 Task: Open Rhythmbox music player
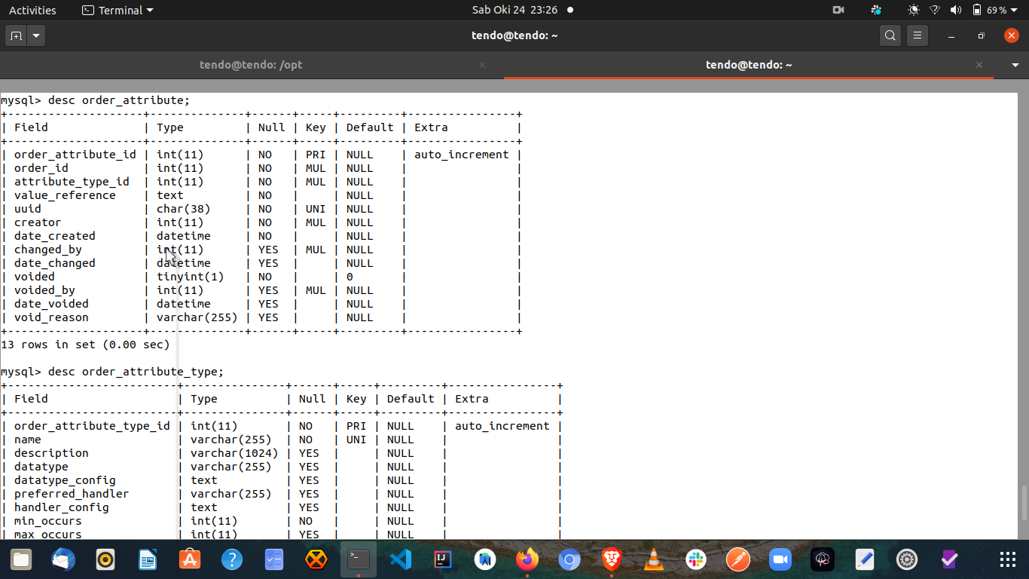pyautogui.click(x=106, y=559)
